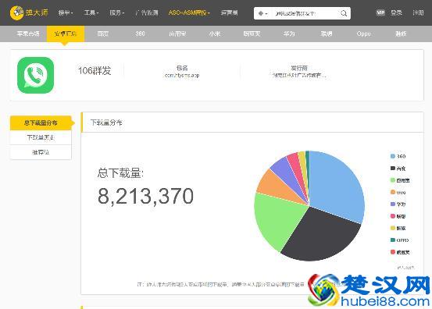432x309 pixels.
Task: Switch to the 苹果市场 tab
Action: 28,34
